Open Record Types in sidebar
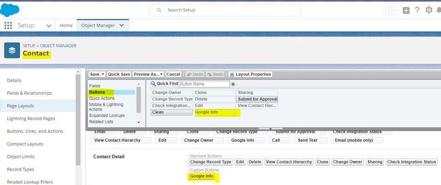The height and width of the screenshot is (185, 441). (x=20, y=170)
